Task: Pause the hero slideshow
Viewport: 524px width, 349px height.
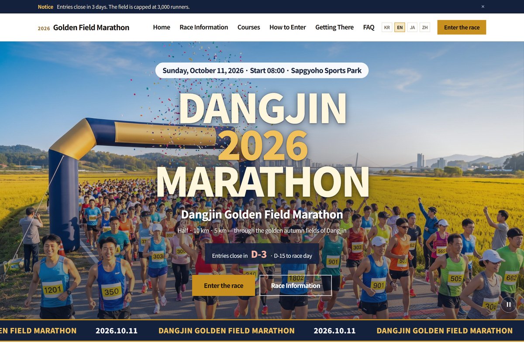Action: pyautogui.click(x=508, y=305)
